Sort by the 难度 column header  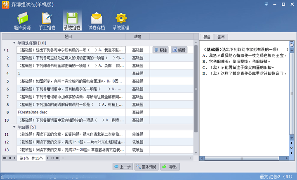click(x=137, y=37)
